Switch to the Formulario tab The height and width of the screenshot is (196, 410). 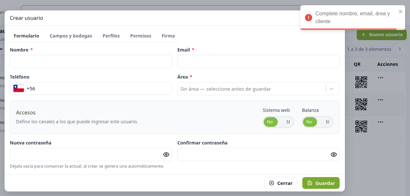[x=27, y=36]
